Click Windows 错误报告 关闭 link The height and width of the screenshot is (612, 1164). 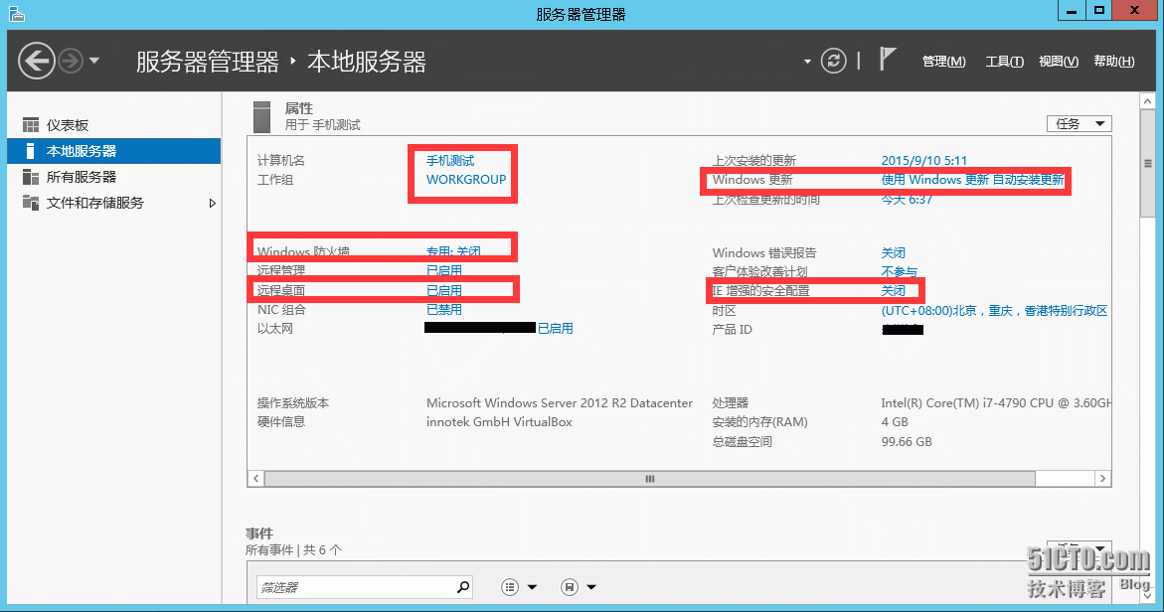point(893,253)
